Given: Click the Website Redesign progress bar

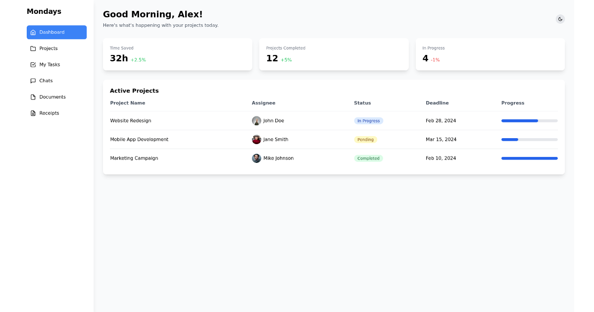Looking at the screenshot, I should (x=529, y=120).
